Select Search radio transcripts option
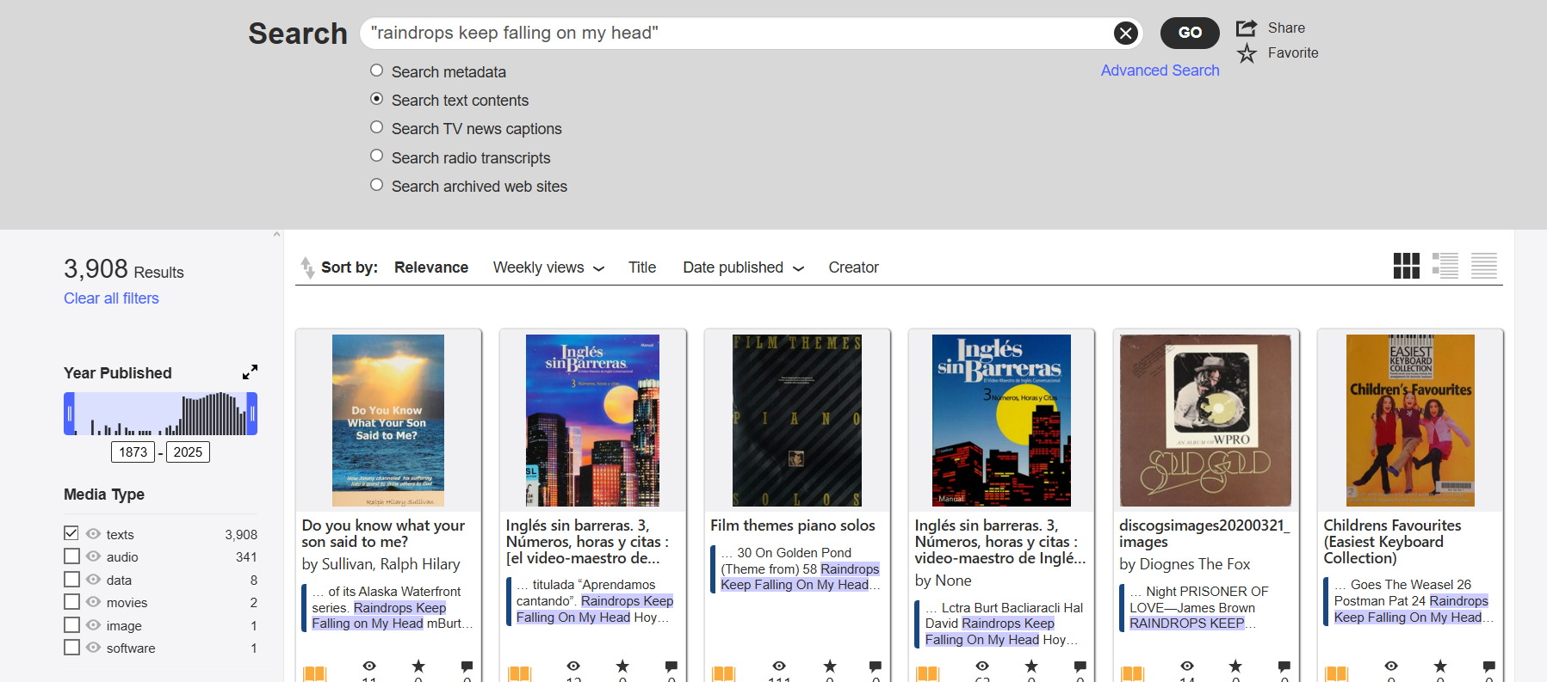The width and height of the screenshot is (1547, 682). tap(376, 156)
